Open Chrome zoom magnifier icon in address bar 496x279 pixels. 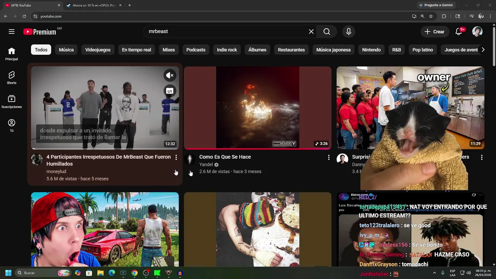point(422,16)
